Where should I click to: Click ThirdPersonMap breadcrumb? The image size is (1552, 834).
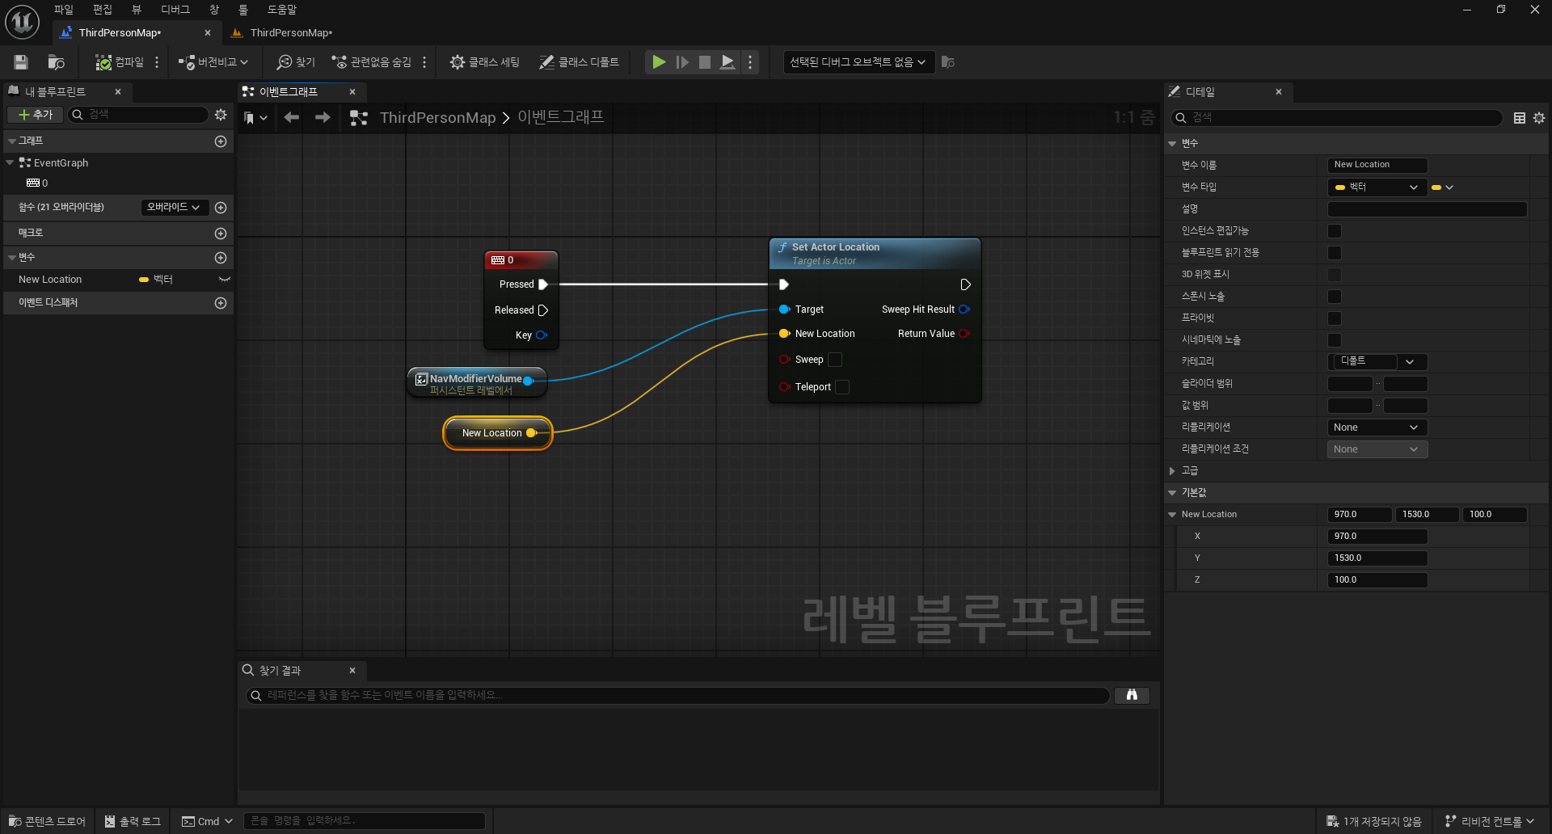tap(437, 118)
